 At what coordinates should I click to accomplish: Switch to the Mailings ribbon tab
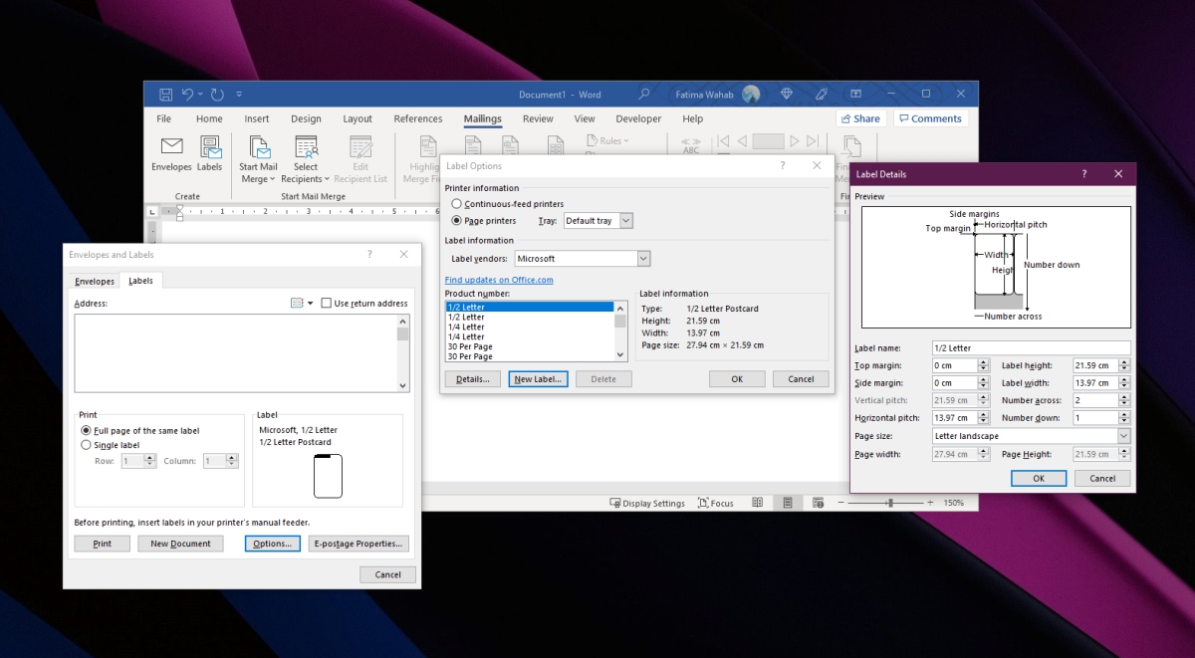coord(482,118)
